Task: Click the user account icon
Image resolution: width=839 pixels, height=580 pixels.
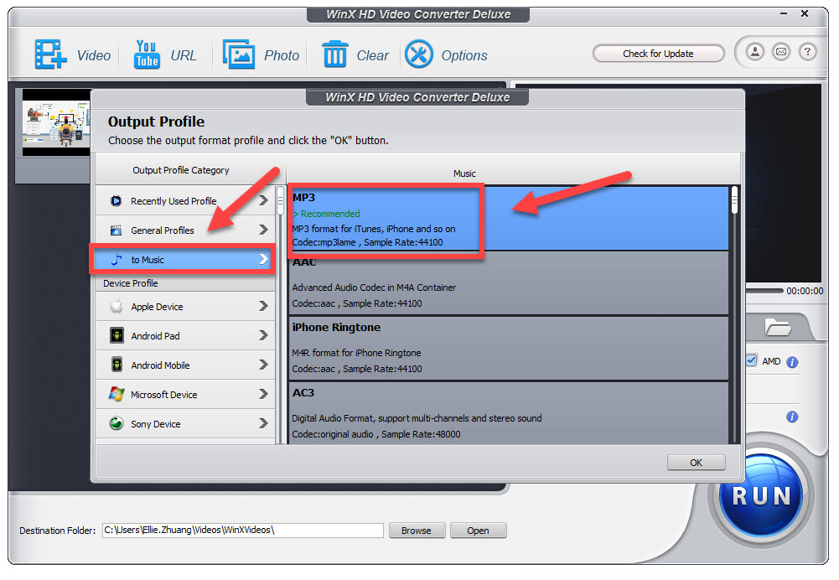Action: click(755, 52)
